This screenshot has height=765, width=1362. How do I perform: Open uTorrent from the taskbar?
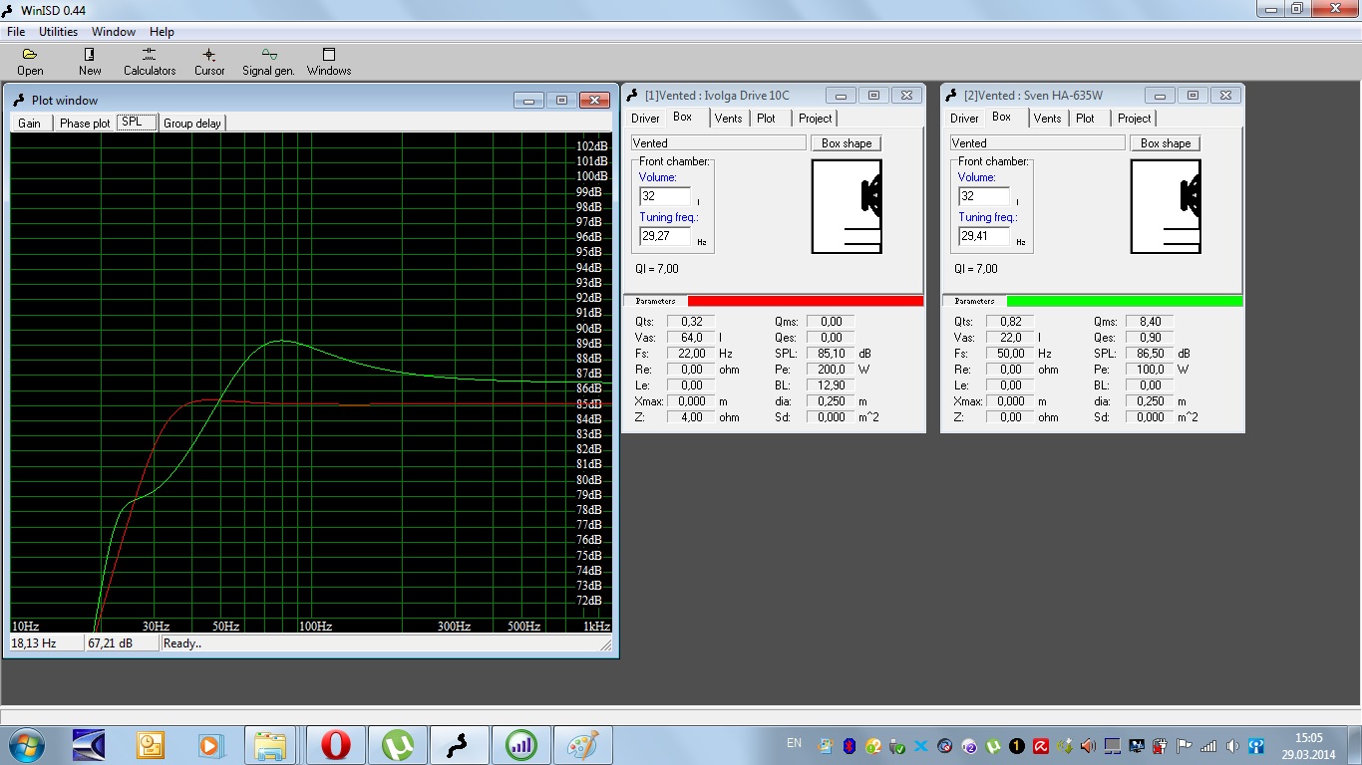[399, 745]
